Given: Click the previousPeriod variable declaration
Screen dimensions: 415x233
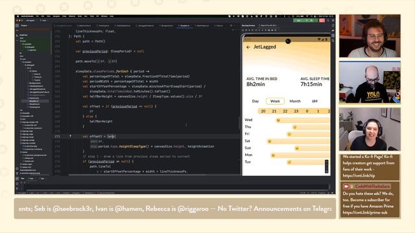Looking at the screenshot, I should pyautogui.click(x=95, y=51).
